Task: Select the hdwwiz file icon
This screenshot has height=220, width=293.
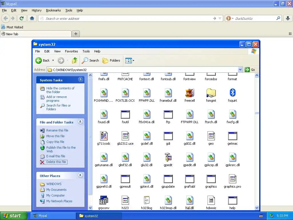Action: point(211,200)
